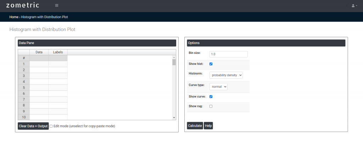Disable the Show curve checkbox
Viewport: 363px width, 166px height.
point(211,96)
